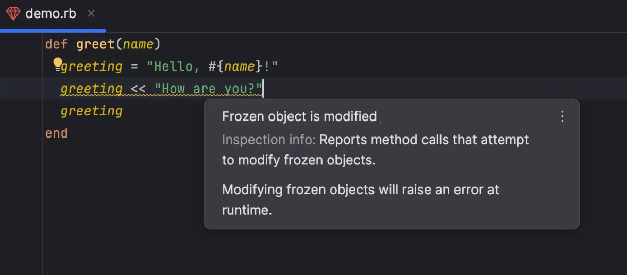Close the demo.rb tab
627x275 pixels.
(91, 14)
